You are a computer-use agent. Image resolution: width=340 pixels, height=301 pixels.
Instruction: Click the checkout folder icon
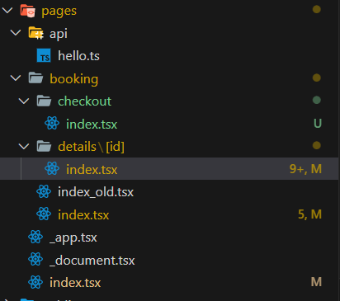[45, 101]
